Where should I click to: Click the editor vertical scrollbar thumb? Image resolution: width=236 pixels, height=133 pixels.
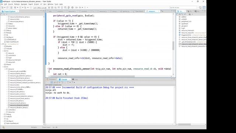[x=173, y=45]
